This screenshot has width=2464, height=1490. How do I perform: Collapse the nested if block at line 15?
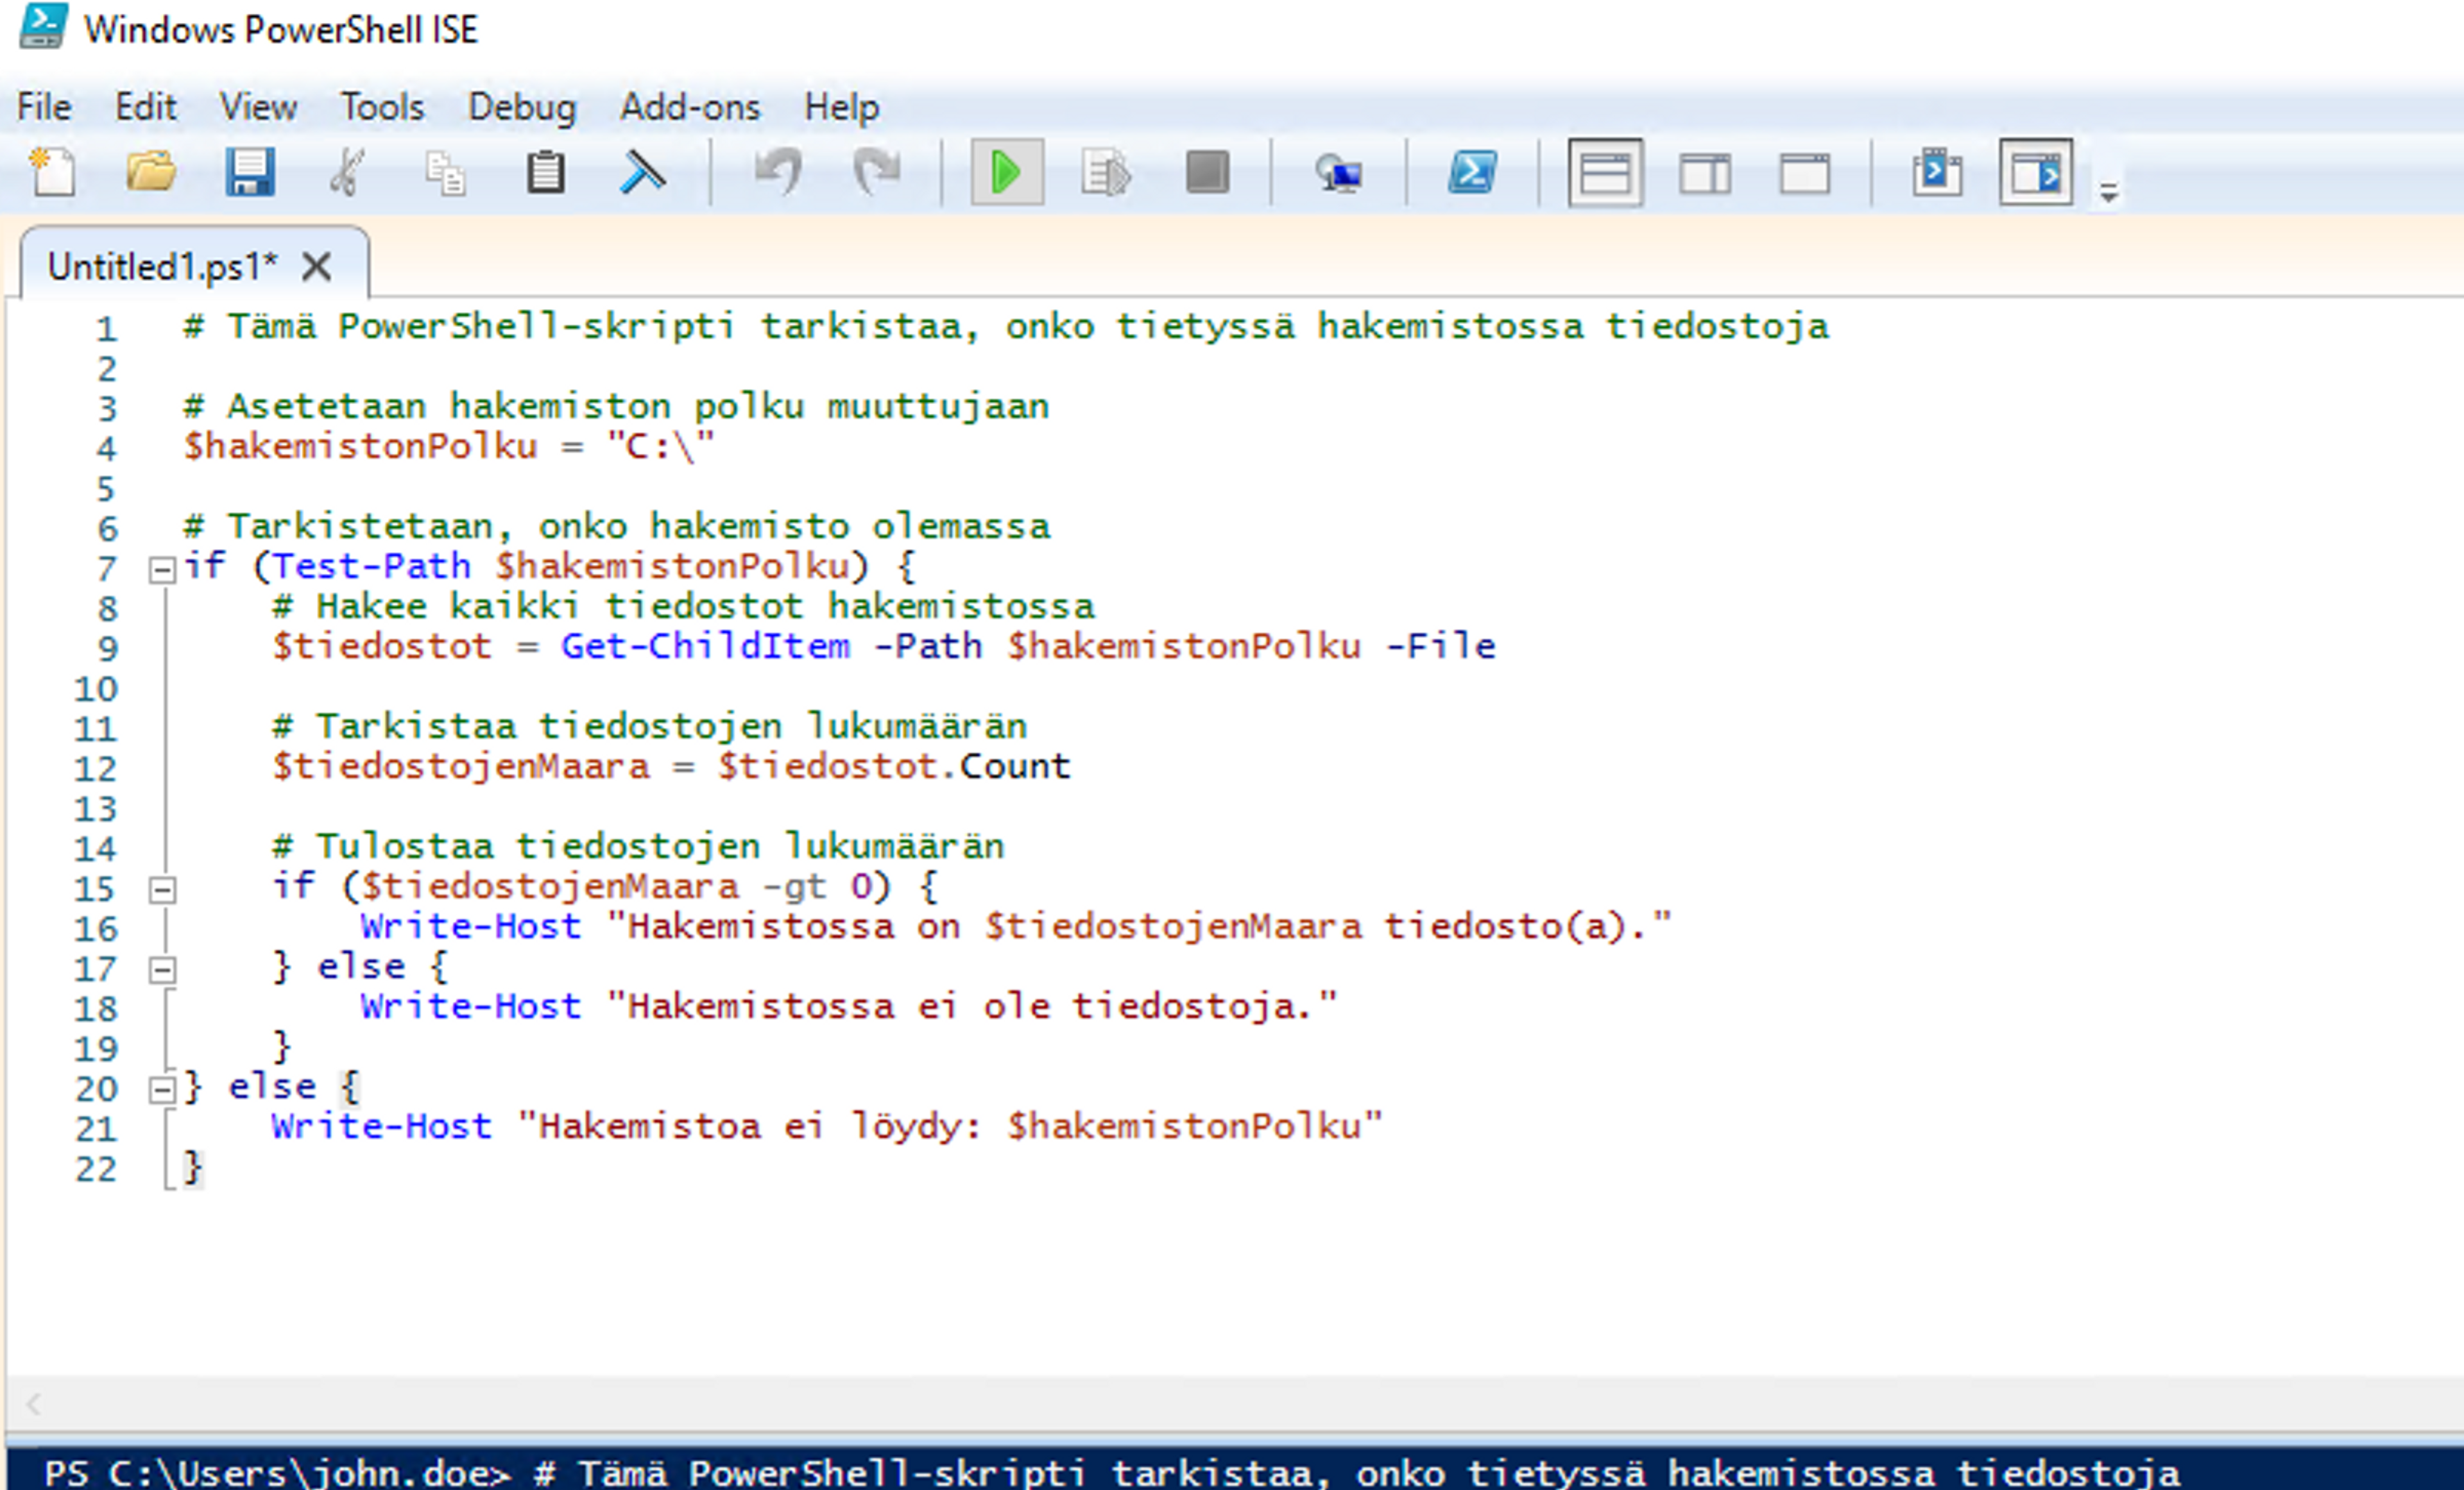click(x=162, y=890)
